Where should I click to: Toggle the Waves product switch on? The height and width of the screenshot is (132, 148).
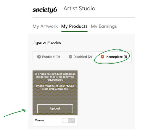(x=69, y=120)
